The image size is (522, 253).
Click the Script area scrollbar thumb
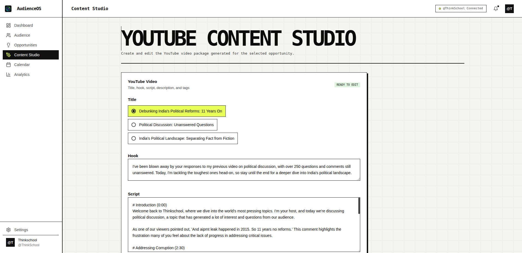(x=359, y=206)
